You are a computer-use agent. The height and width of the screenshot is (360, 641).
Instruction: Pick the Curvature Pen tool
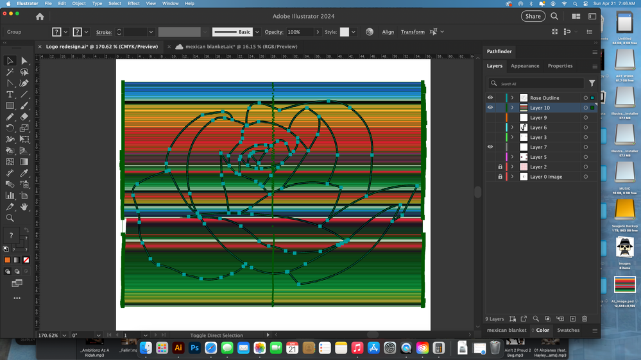pyautogui.click(x=24, y=83)
